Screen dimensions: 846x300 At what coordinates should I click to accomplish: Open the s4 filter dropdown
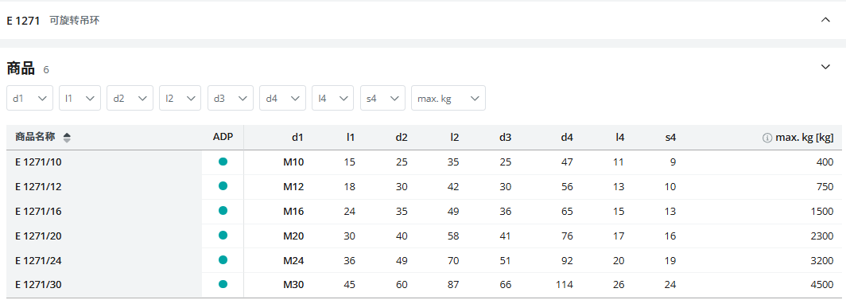point(382,98)
